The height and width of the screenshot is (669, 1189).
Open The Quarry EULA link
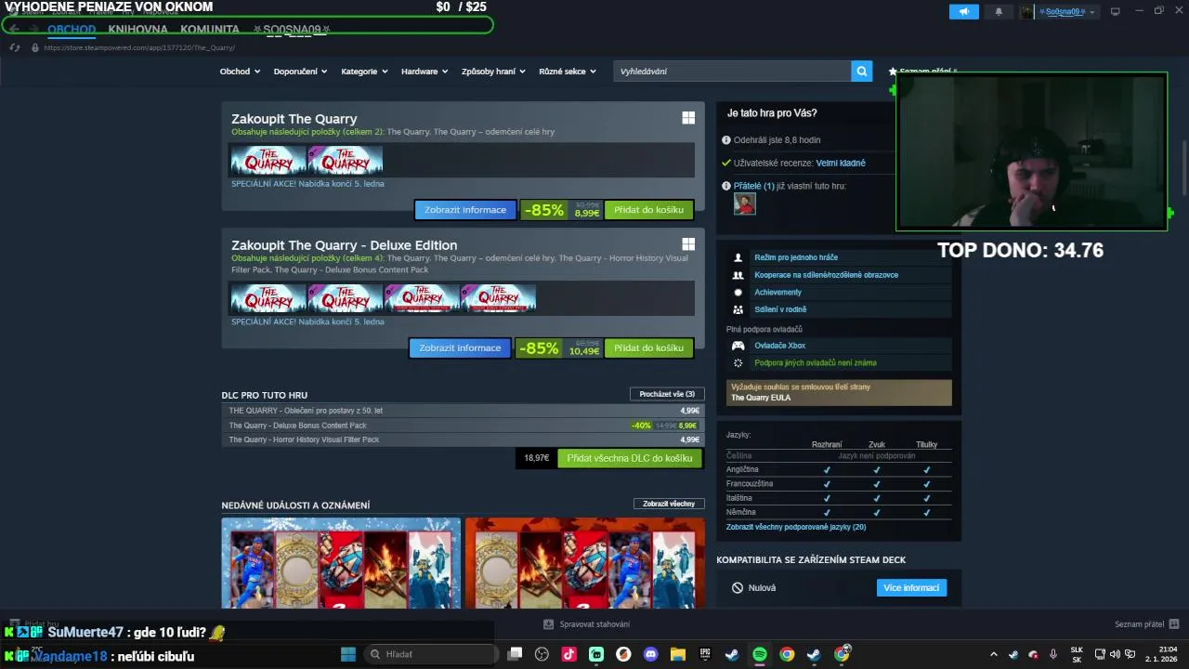tap(761, 398)
